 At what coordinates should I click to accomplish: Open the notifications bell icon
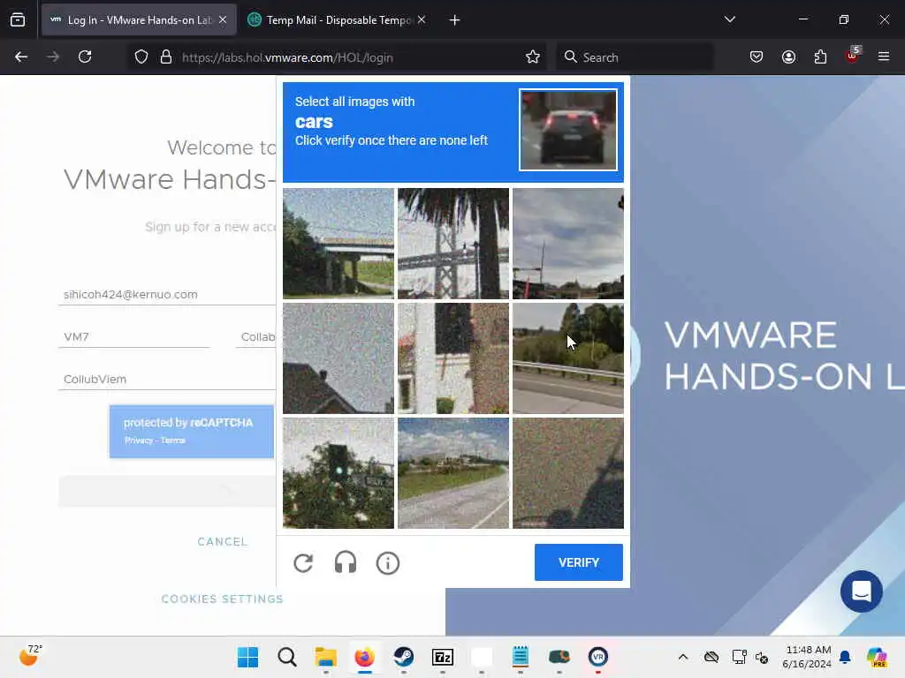coord(845,657)
